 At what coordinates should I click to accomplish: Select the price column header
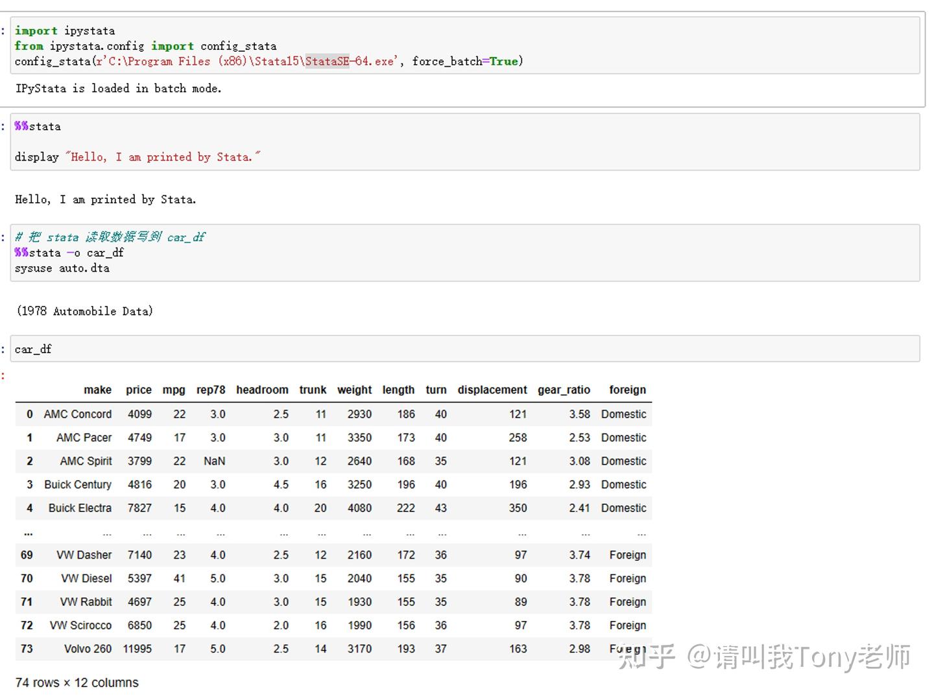(x=138, y=390)
